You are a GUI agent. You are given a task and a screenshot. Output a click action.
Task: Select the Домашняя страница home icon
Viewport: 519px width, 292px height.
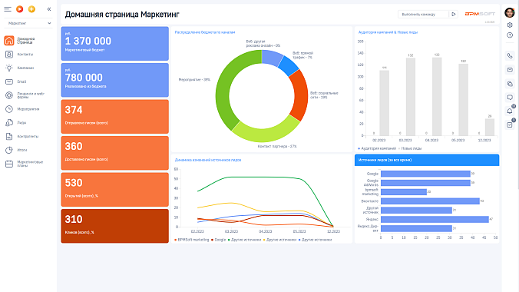tap(9, 41)
